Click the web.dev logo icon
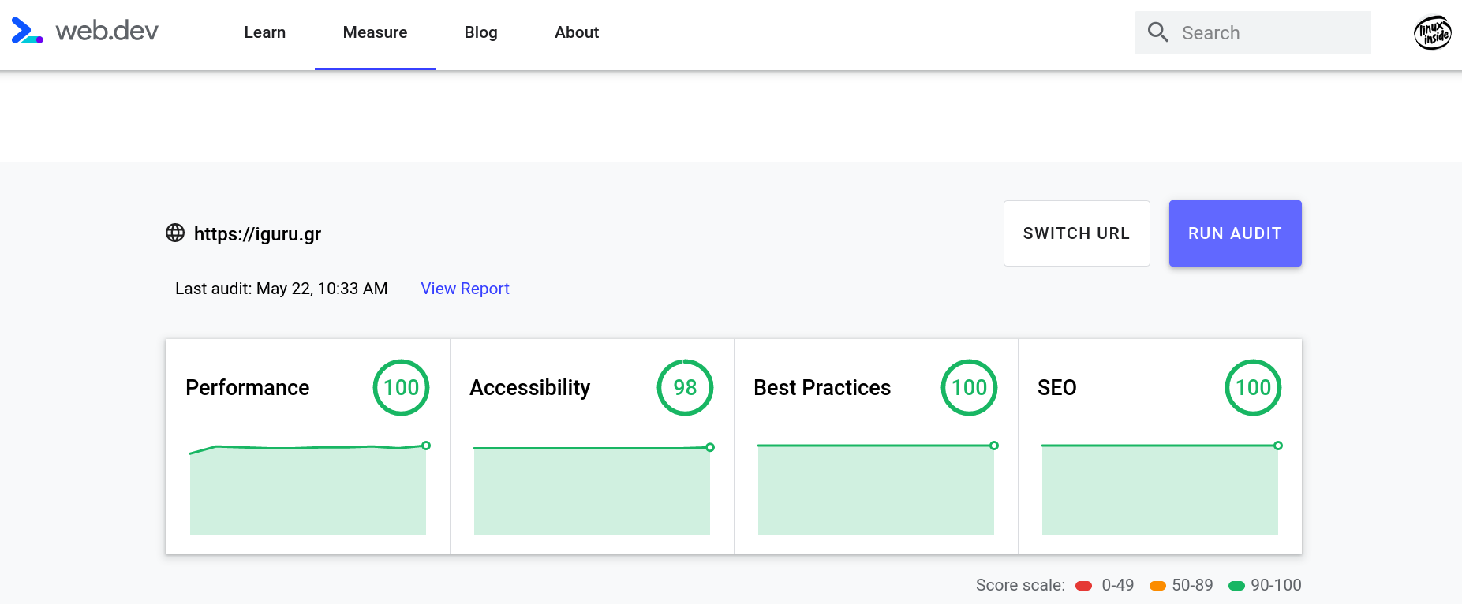The width and height of the screenshot is (1462, 604). tap(27, 32)
